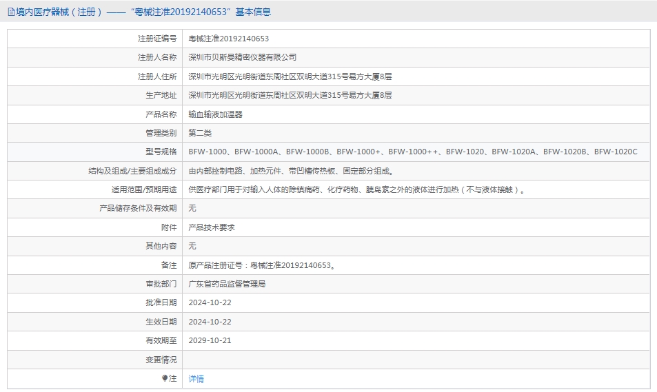Click the 变更情况 label cell

[x=95, y=360]
